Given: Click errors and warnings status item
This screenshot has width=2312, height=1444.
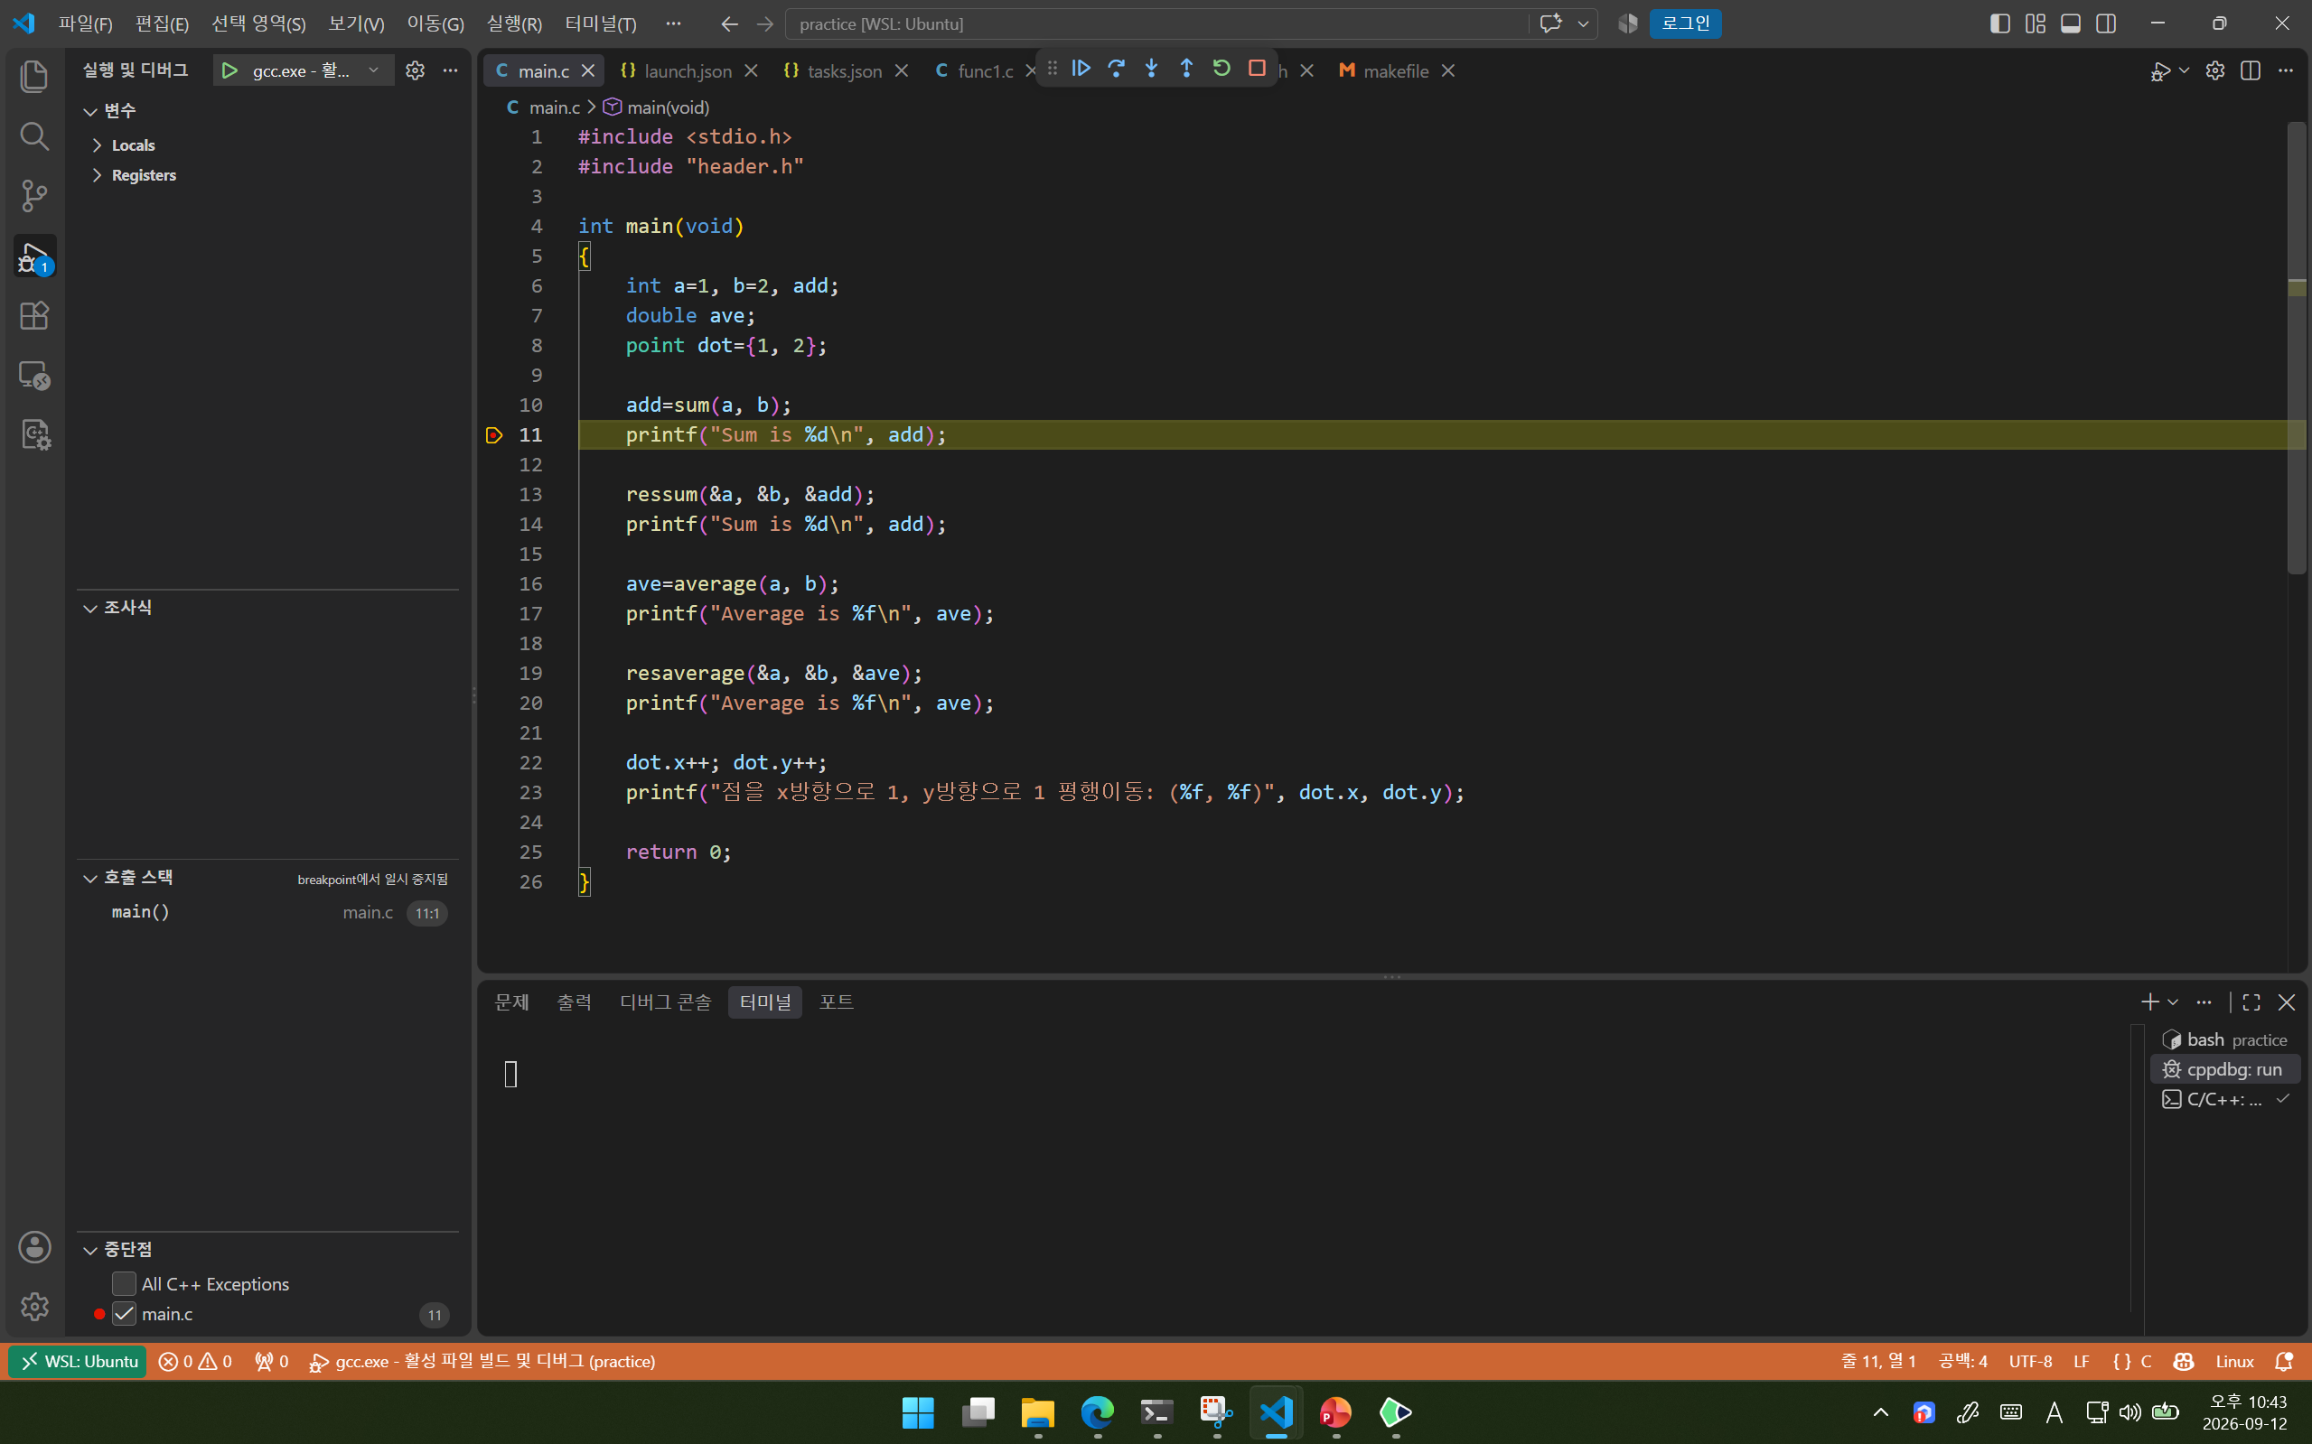Looking at the screenshot, I should point(195,1361).
